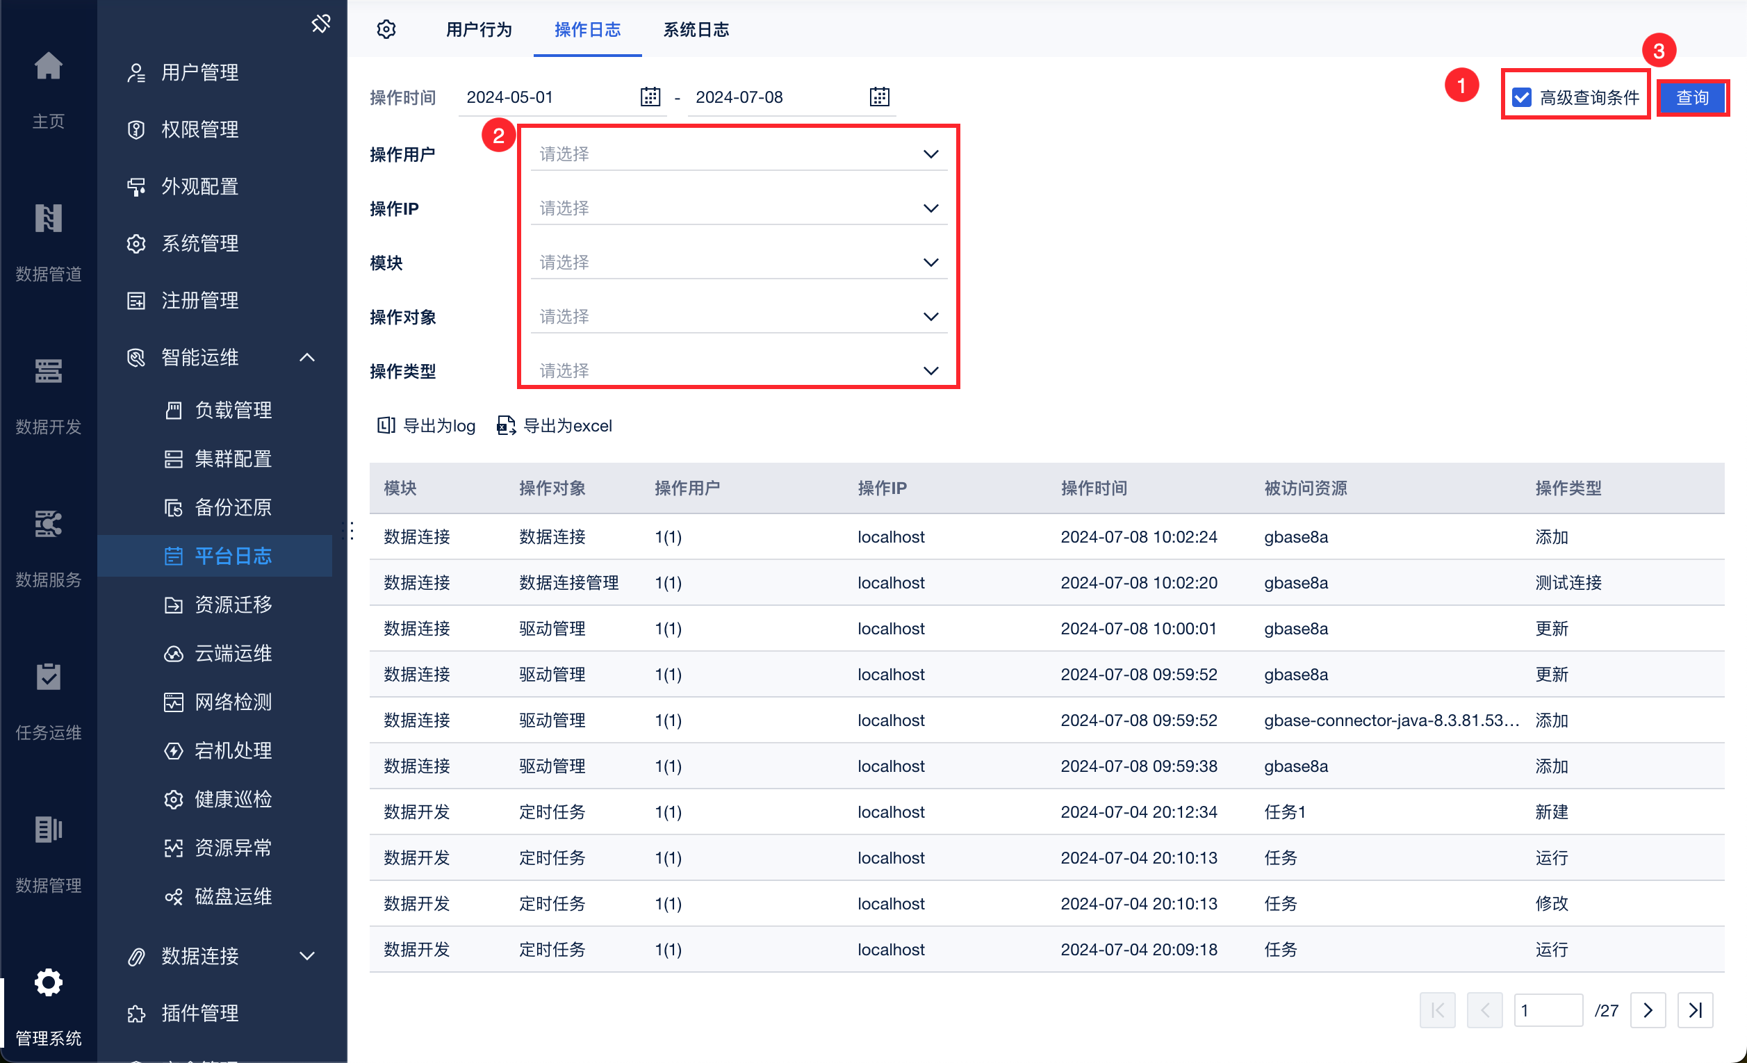Click the 导出为log export icon

point(386,425)
